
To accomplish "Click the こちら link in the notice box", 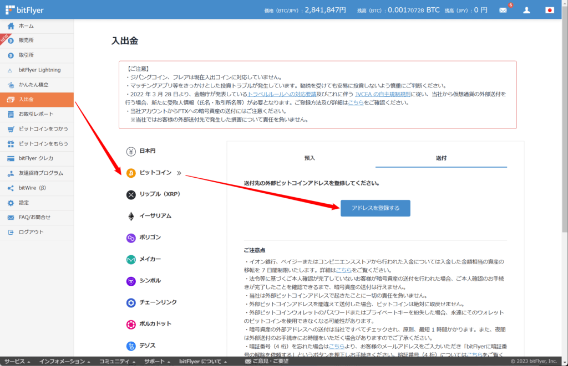I will point(356,102).
